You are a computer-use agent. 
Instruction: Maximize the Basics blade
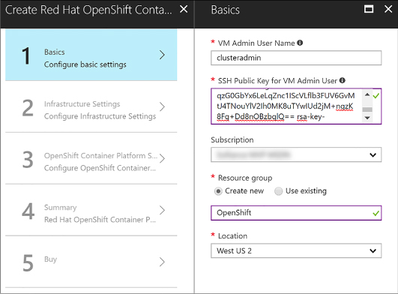click(x=369, y=10)
